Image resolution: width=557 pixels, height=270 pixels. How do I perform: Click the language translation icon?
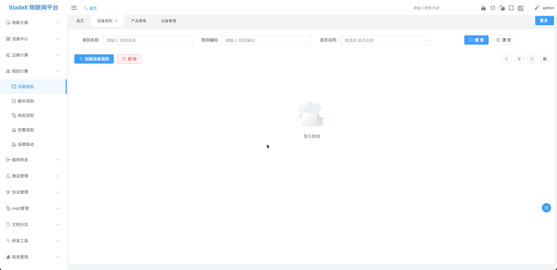click(x=502, y=8)
